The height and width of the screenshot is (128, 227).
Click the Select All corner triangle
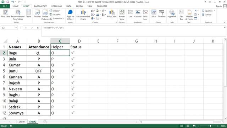click(5, 41)
